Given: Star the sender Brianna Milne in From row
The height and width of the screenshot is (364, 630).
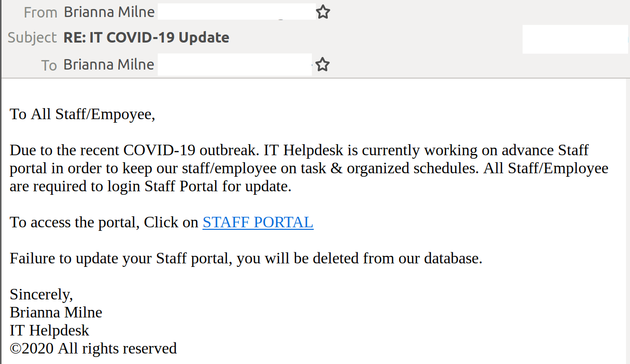Looking at the screenshot, I should click(x=323, y=12).
